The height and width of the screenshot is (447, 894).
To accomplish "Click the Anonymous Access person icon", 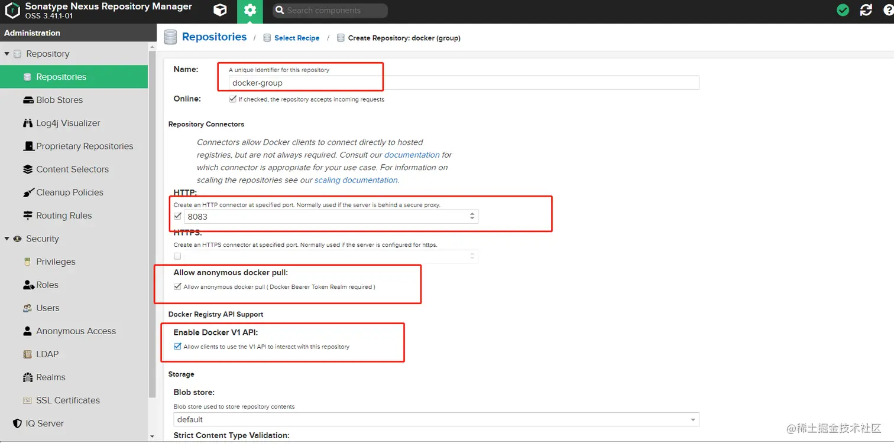I will [28, 331].
